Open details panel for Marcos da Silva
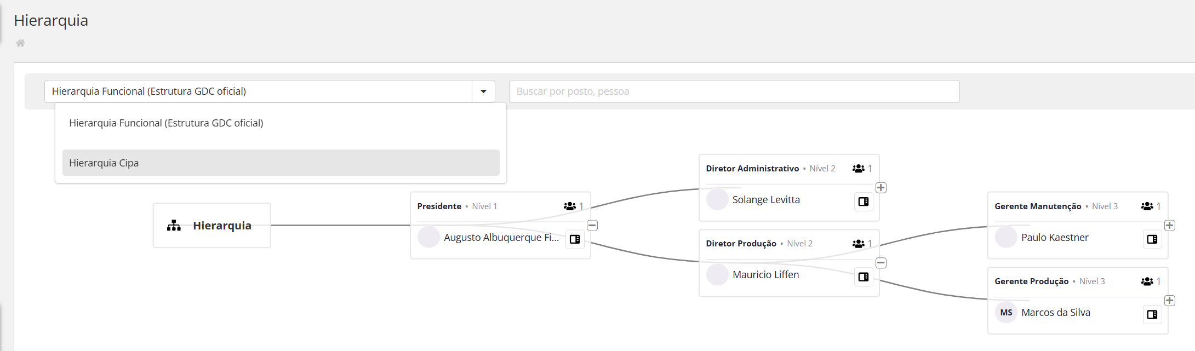The width and height of the screenshot is (1195, 351). [x=1152, y=314]
